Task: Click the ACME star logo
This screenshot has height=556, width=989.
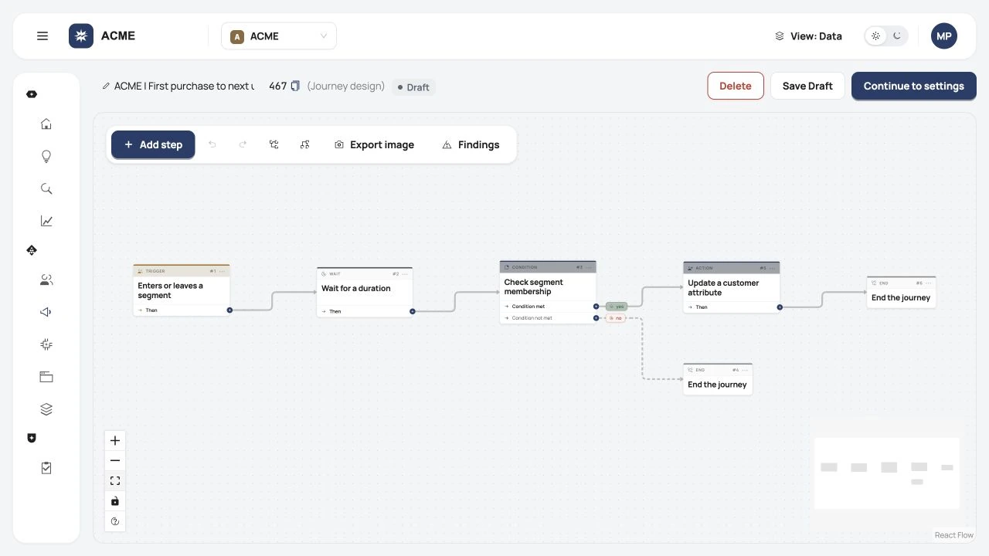Action: [81, 36]
